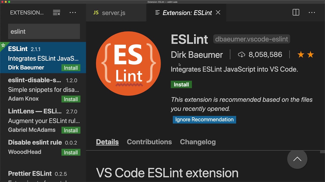Image resolution: width=325 pixels, height=182 pixels.
Task: Select eslint-disable-s... extension entry
Action: (43, 89)
